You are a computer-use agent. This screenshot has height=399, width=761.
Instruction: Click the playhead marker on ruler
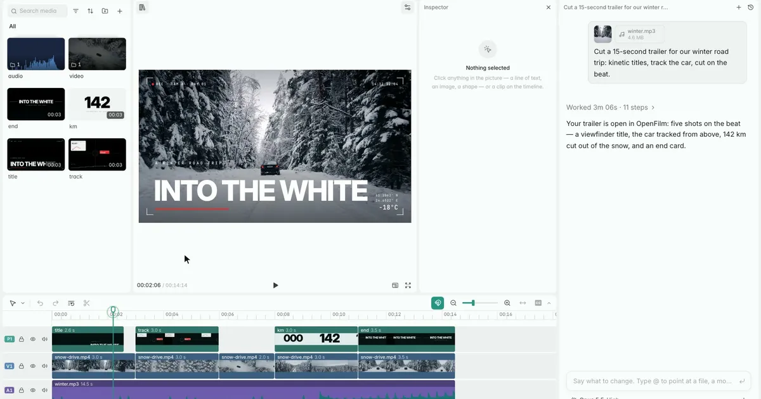[113, 311]
